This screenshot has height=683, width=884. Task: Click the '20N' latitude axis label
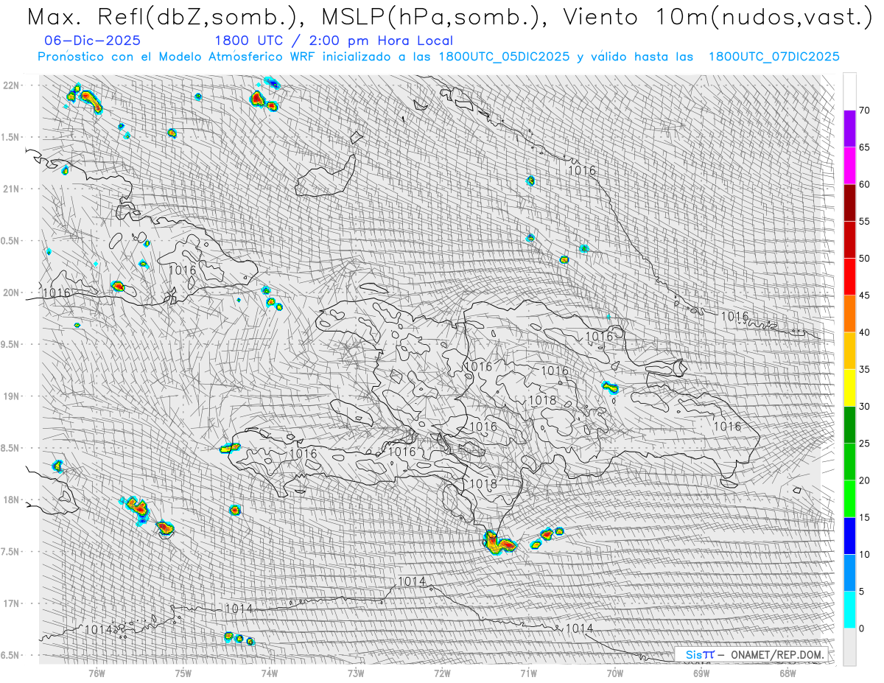pos(11,293)
